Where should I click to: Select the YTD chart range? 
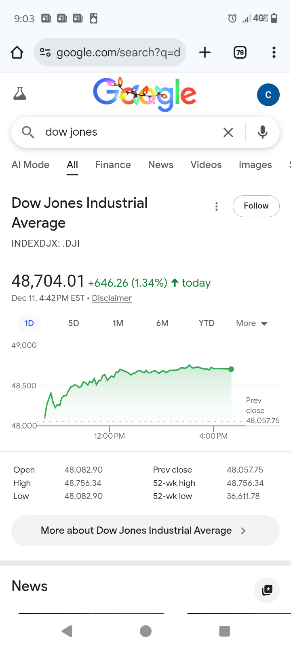pos(207,323)
